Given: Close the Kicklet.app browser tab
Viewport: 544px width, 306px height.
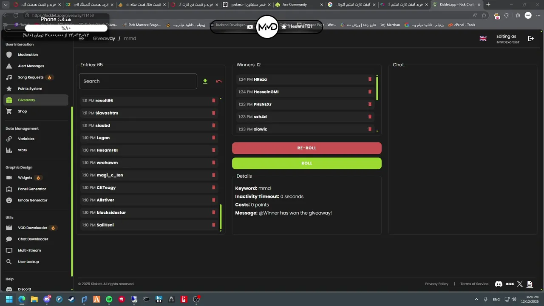Looking at the screenshot, I should tap(480, 5).
